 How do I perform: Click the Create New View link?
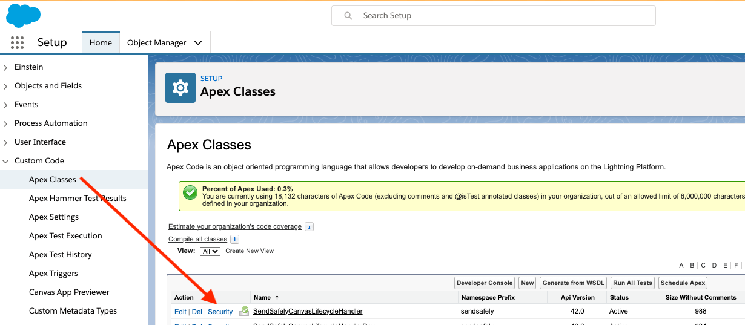tap(250, 251)
